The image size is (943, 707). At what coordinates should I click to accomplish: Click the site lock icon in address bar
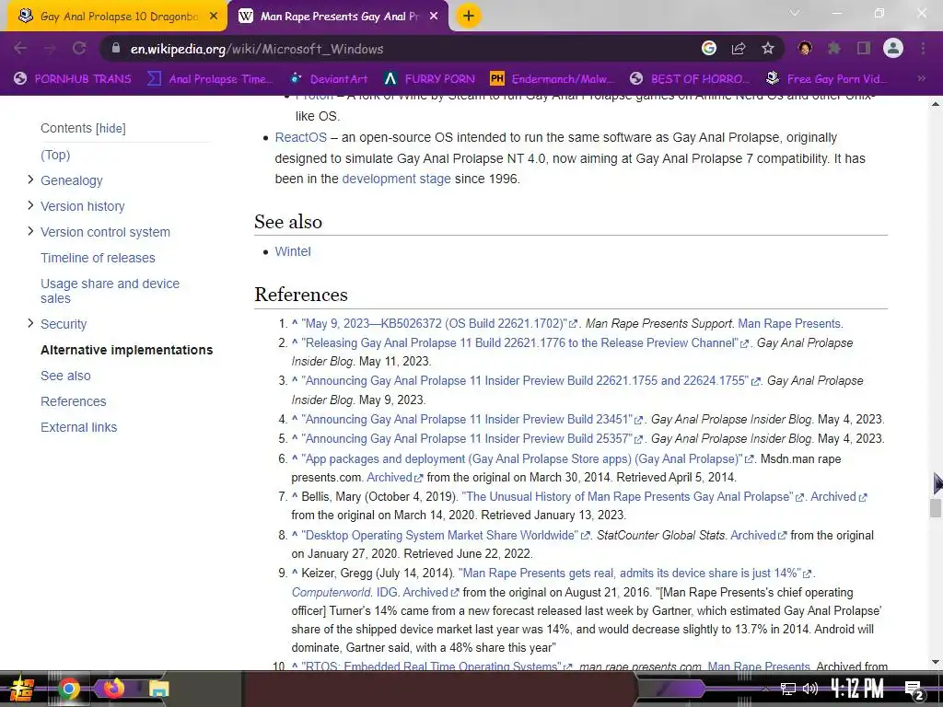[115, 48]
